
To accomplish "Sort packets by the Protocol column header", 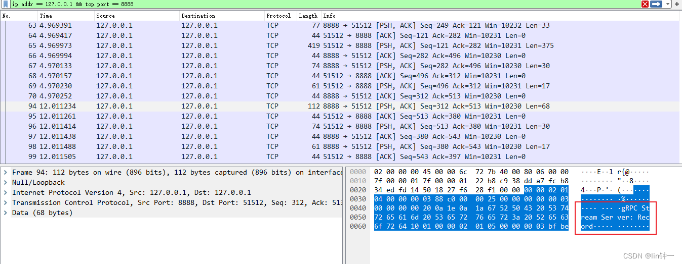I will (278, 16).
